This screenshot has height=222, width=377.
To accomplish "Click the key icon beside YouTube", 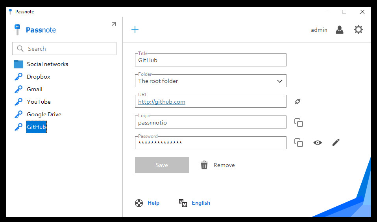I will 18,102.
